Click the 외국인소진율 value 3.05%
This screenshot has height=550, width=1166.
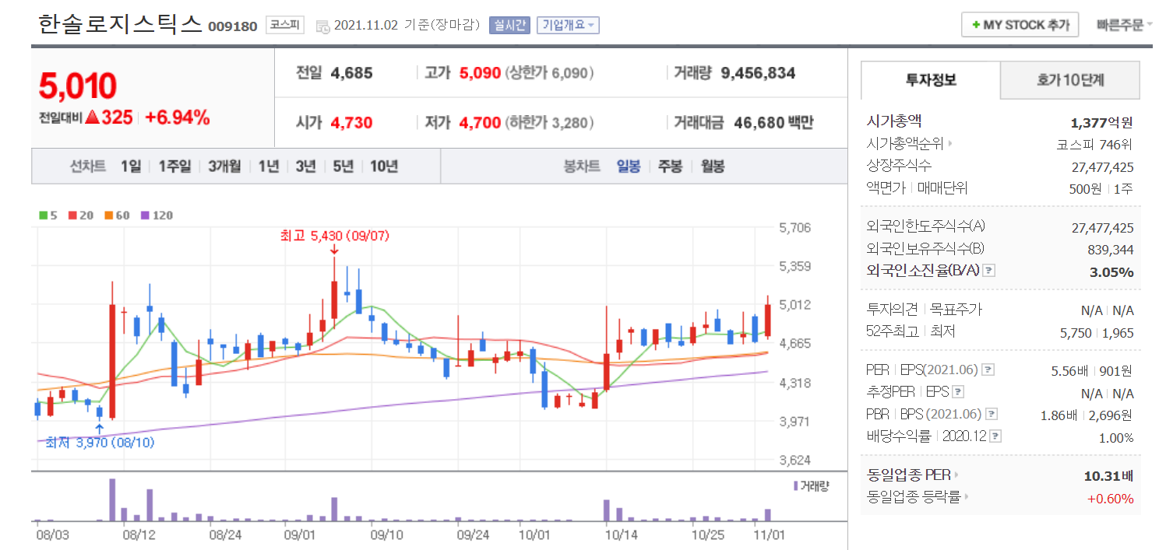[x=1111, y=271]
